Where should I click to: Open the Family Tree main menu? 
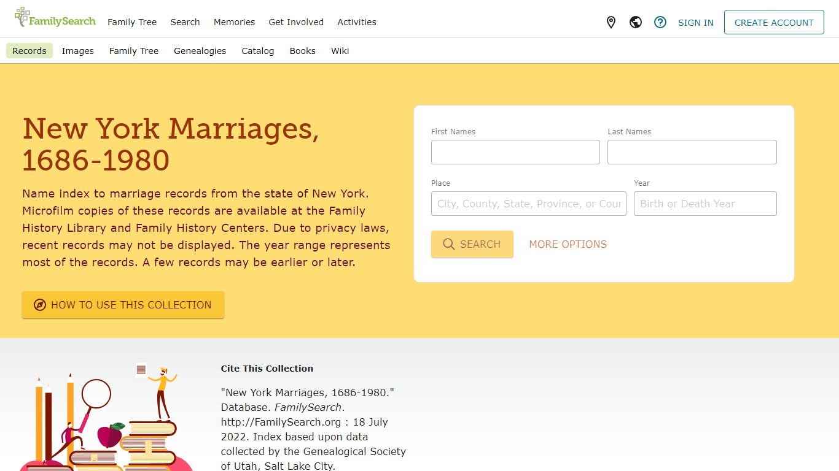coord(132,22)
